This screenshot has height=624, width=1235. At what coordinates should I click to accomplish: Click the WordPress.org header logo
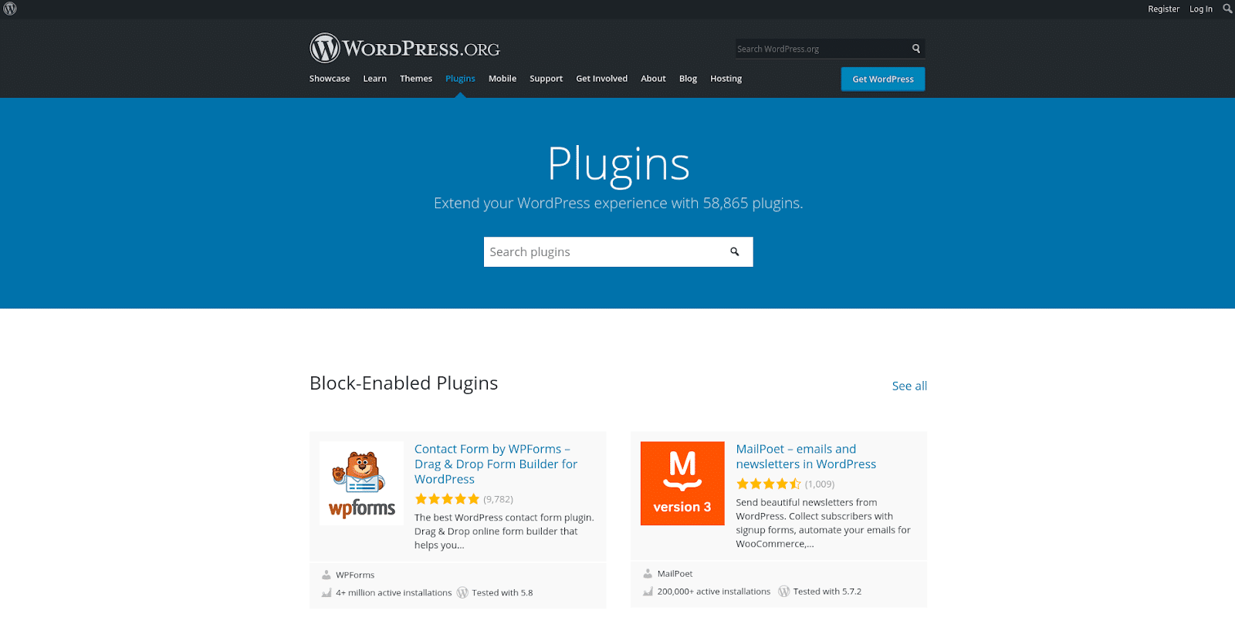coord(404,49)
